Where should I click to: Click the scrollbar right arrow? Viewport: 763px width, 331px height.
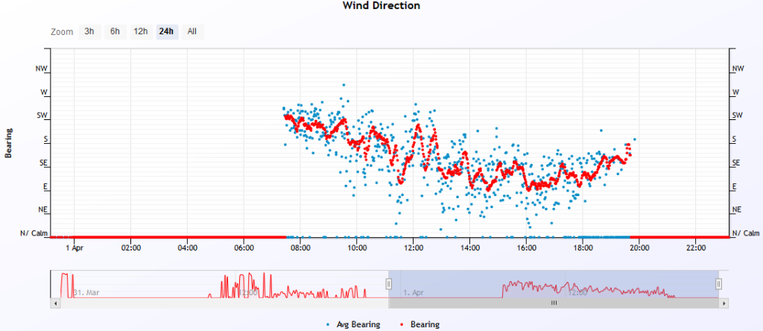click(x=724, y=303)
